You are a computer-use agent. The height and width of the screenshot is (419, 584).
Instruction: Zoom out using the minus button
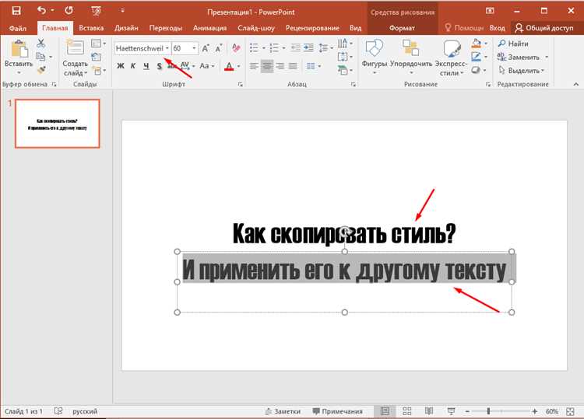(467, 411)
